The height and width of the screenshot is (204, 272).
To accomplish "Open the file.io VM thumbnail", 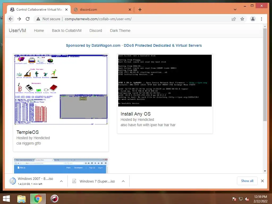I will [61, 166].
